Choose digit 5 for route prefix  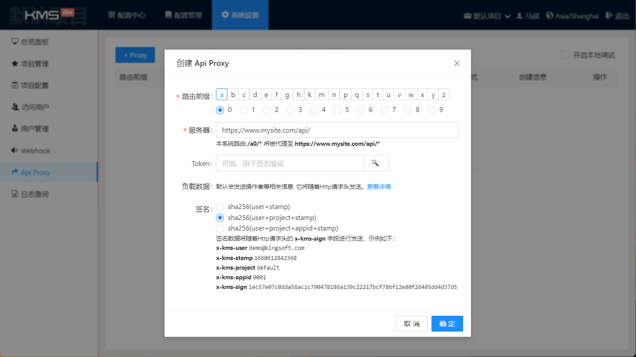click(x=338, y=110)
